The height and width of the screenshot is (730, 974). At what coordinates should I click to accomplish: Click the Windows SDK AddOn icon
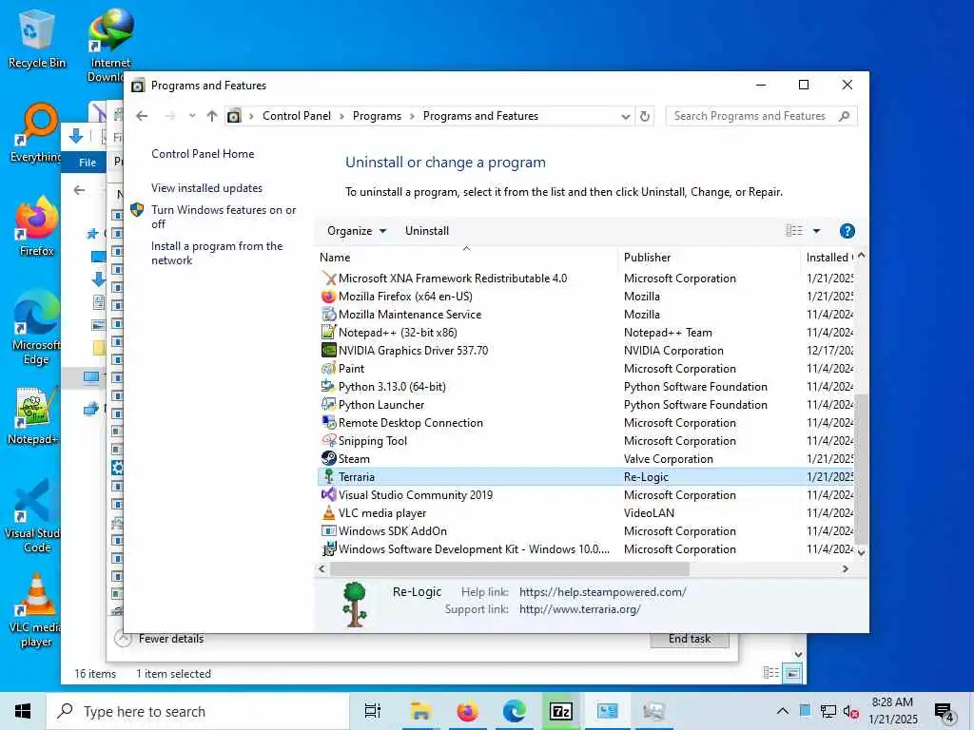click(x=328, y=530)
